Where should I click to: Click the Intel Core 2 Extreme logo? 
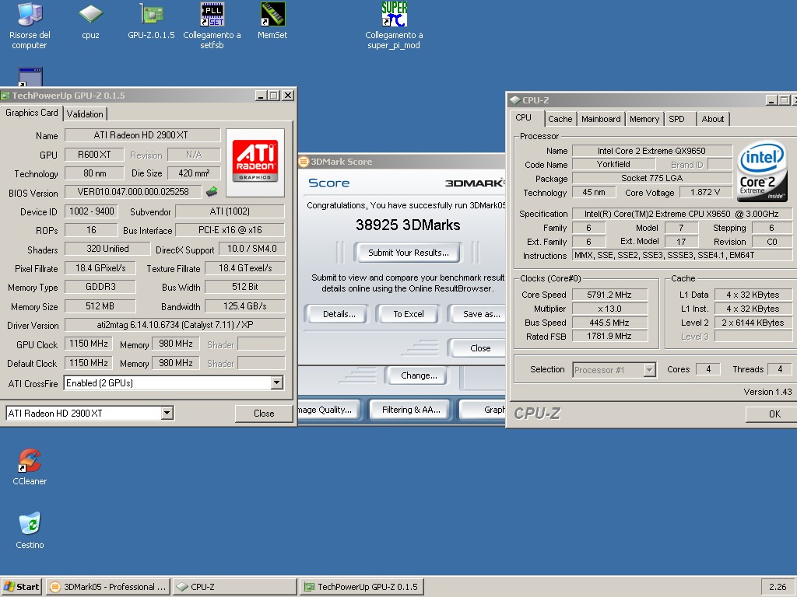point(761,170)
